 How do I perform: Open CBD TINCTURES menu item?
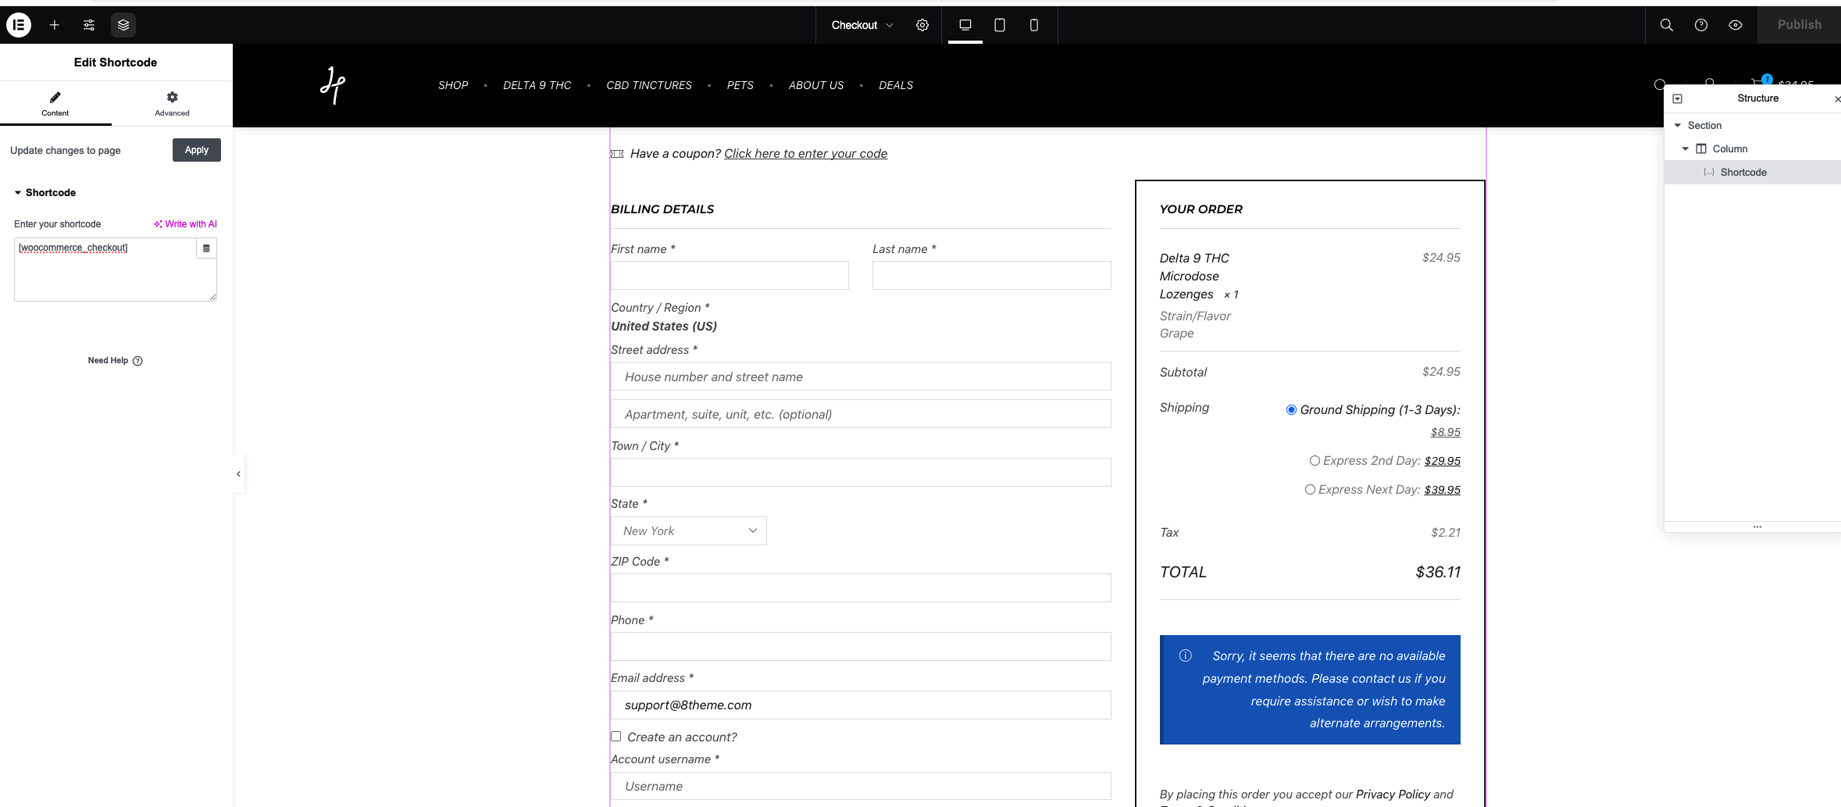(649, 85)
